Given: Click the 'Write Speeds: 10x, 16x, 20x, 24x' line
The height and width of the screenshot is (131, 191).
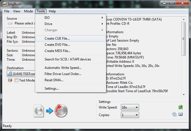Looking at the screenshot, I should (133, 66).
